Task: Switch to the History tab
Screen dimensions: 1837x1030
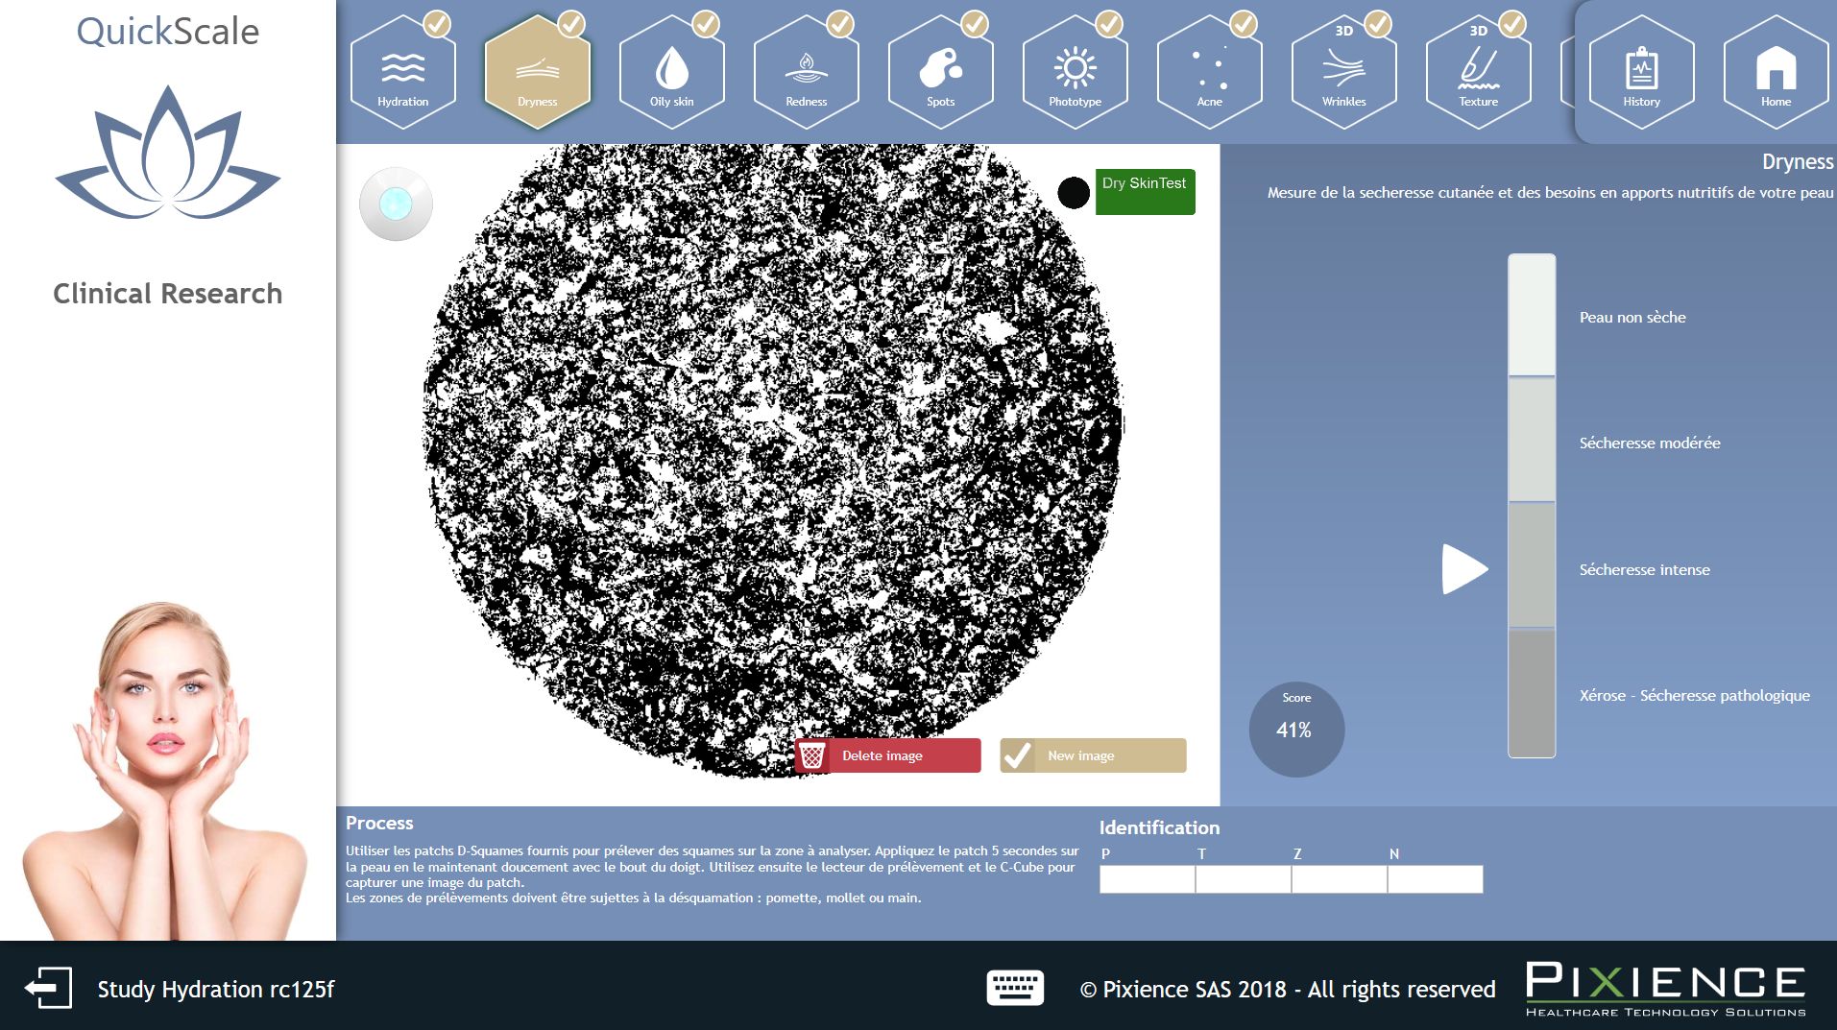Action: click(1641, 72)
